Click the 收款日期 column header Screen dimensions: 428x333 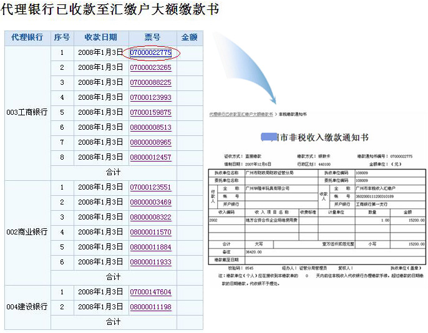100,37
